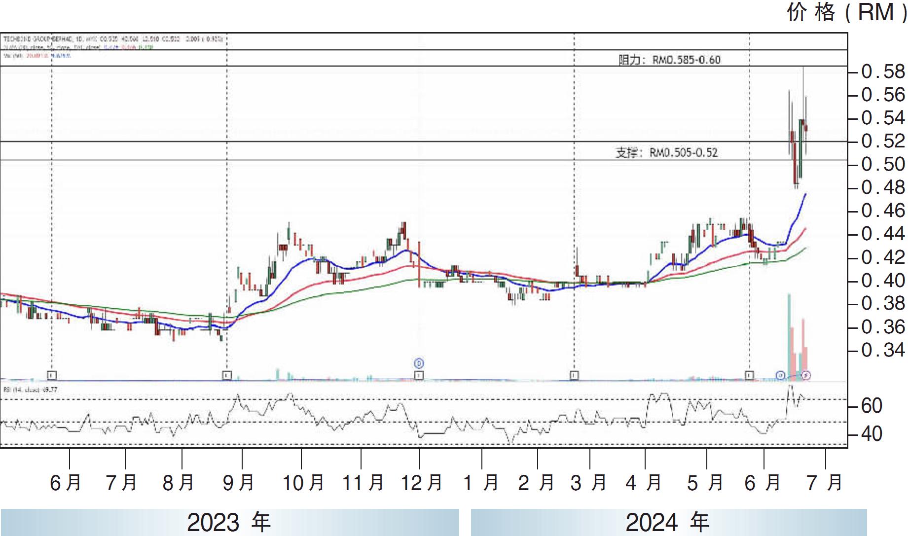The height and width of the screenshot is (536, 910).
Task: Click the earnings marker below the December 2023 dividend icon
Action: pos(419,376)
